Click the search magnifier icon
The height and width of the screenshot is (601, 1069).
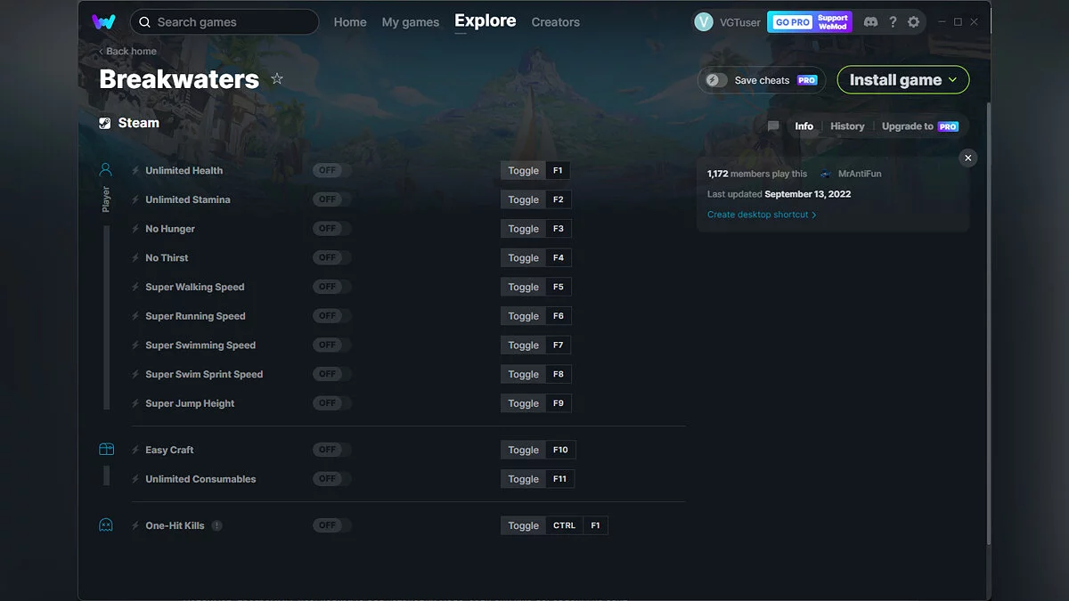click(x=144, y=22)
